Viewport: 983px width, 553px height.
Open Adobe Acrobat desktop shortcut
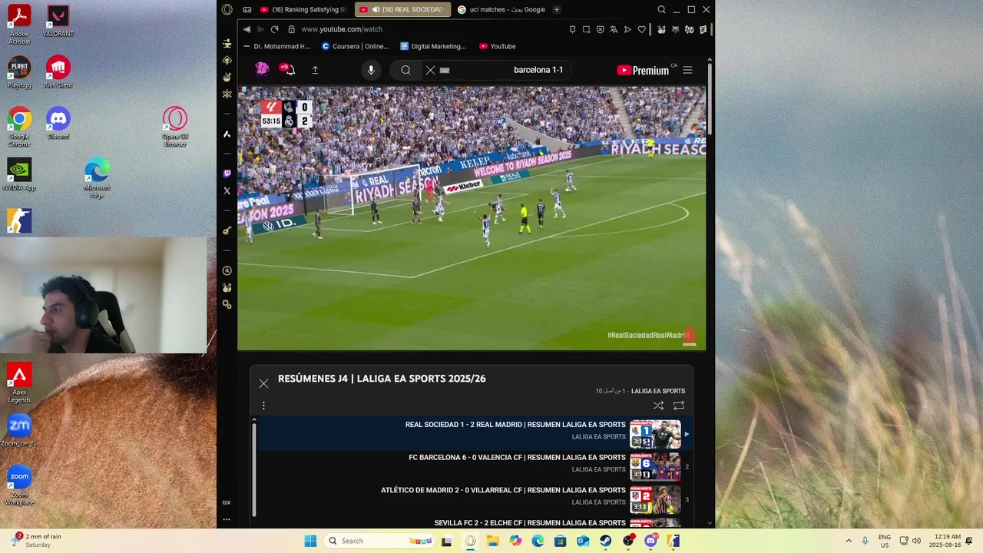(x=19, y=24)
